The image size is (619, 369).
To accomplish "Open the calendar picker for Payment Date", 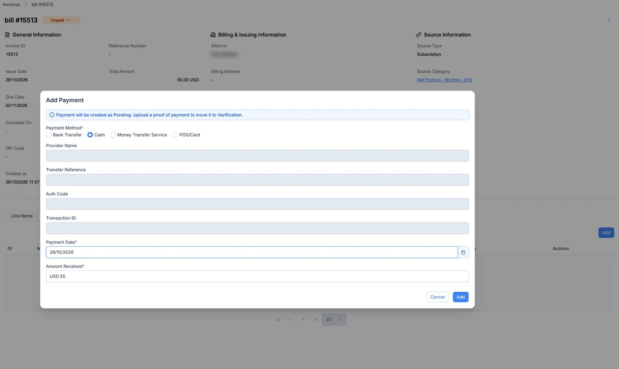I will click(x=463, y=252).
